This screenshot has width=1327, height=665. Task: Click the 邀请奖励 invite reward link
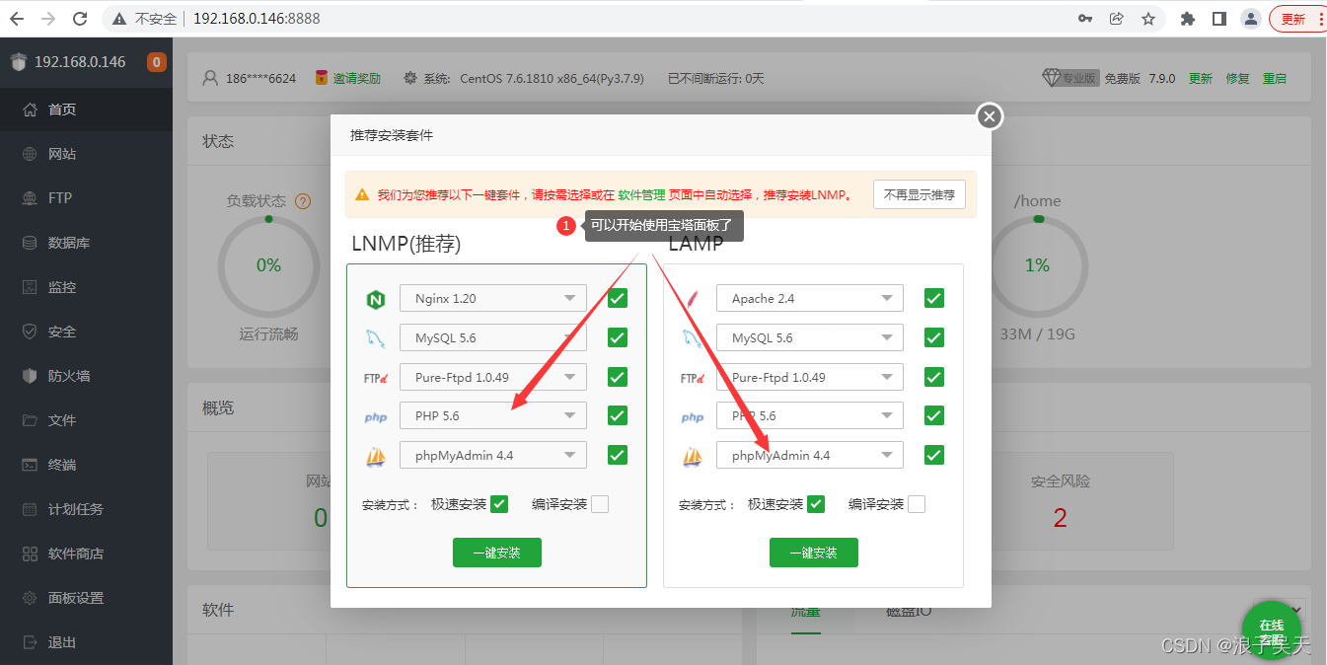coord(356,78)
